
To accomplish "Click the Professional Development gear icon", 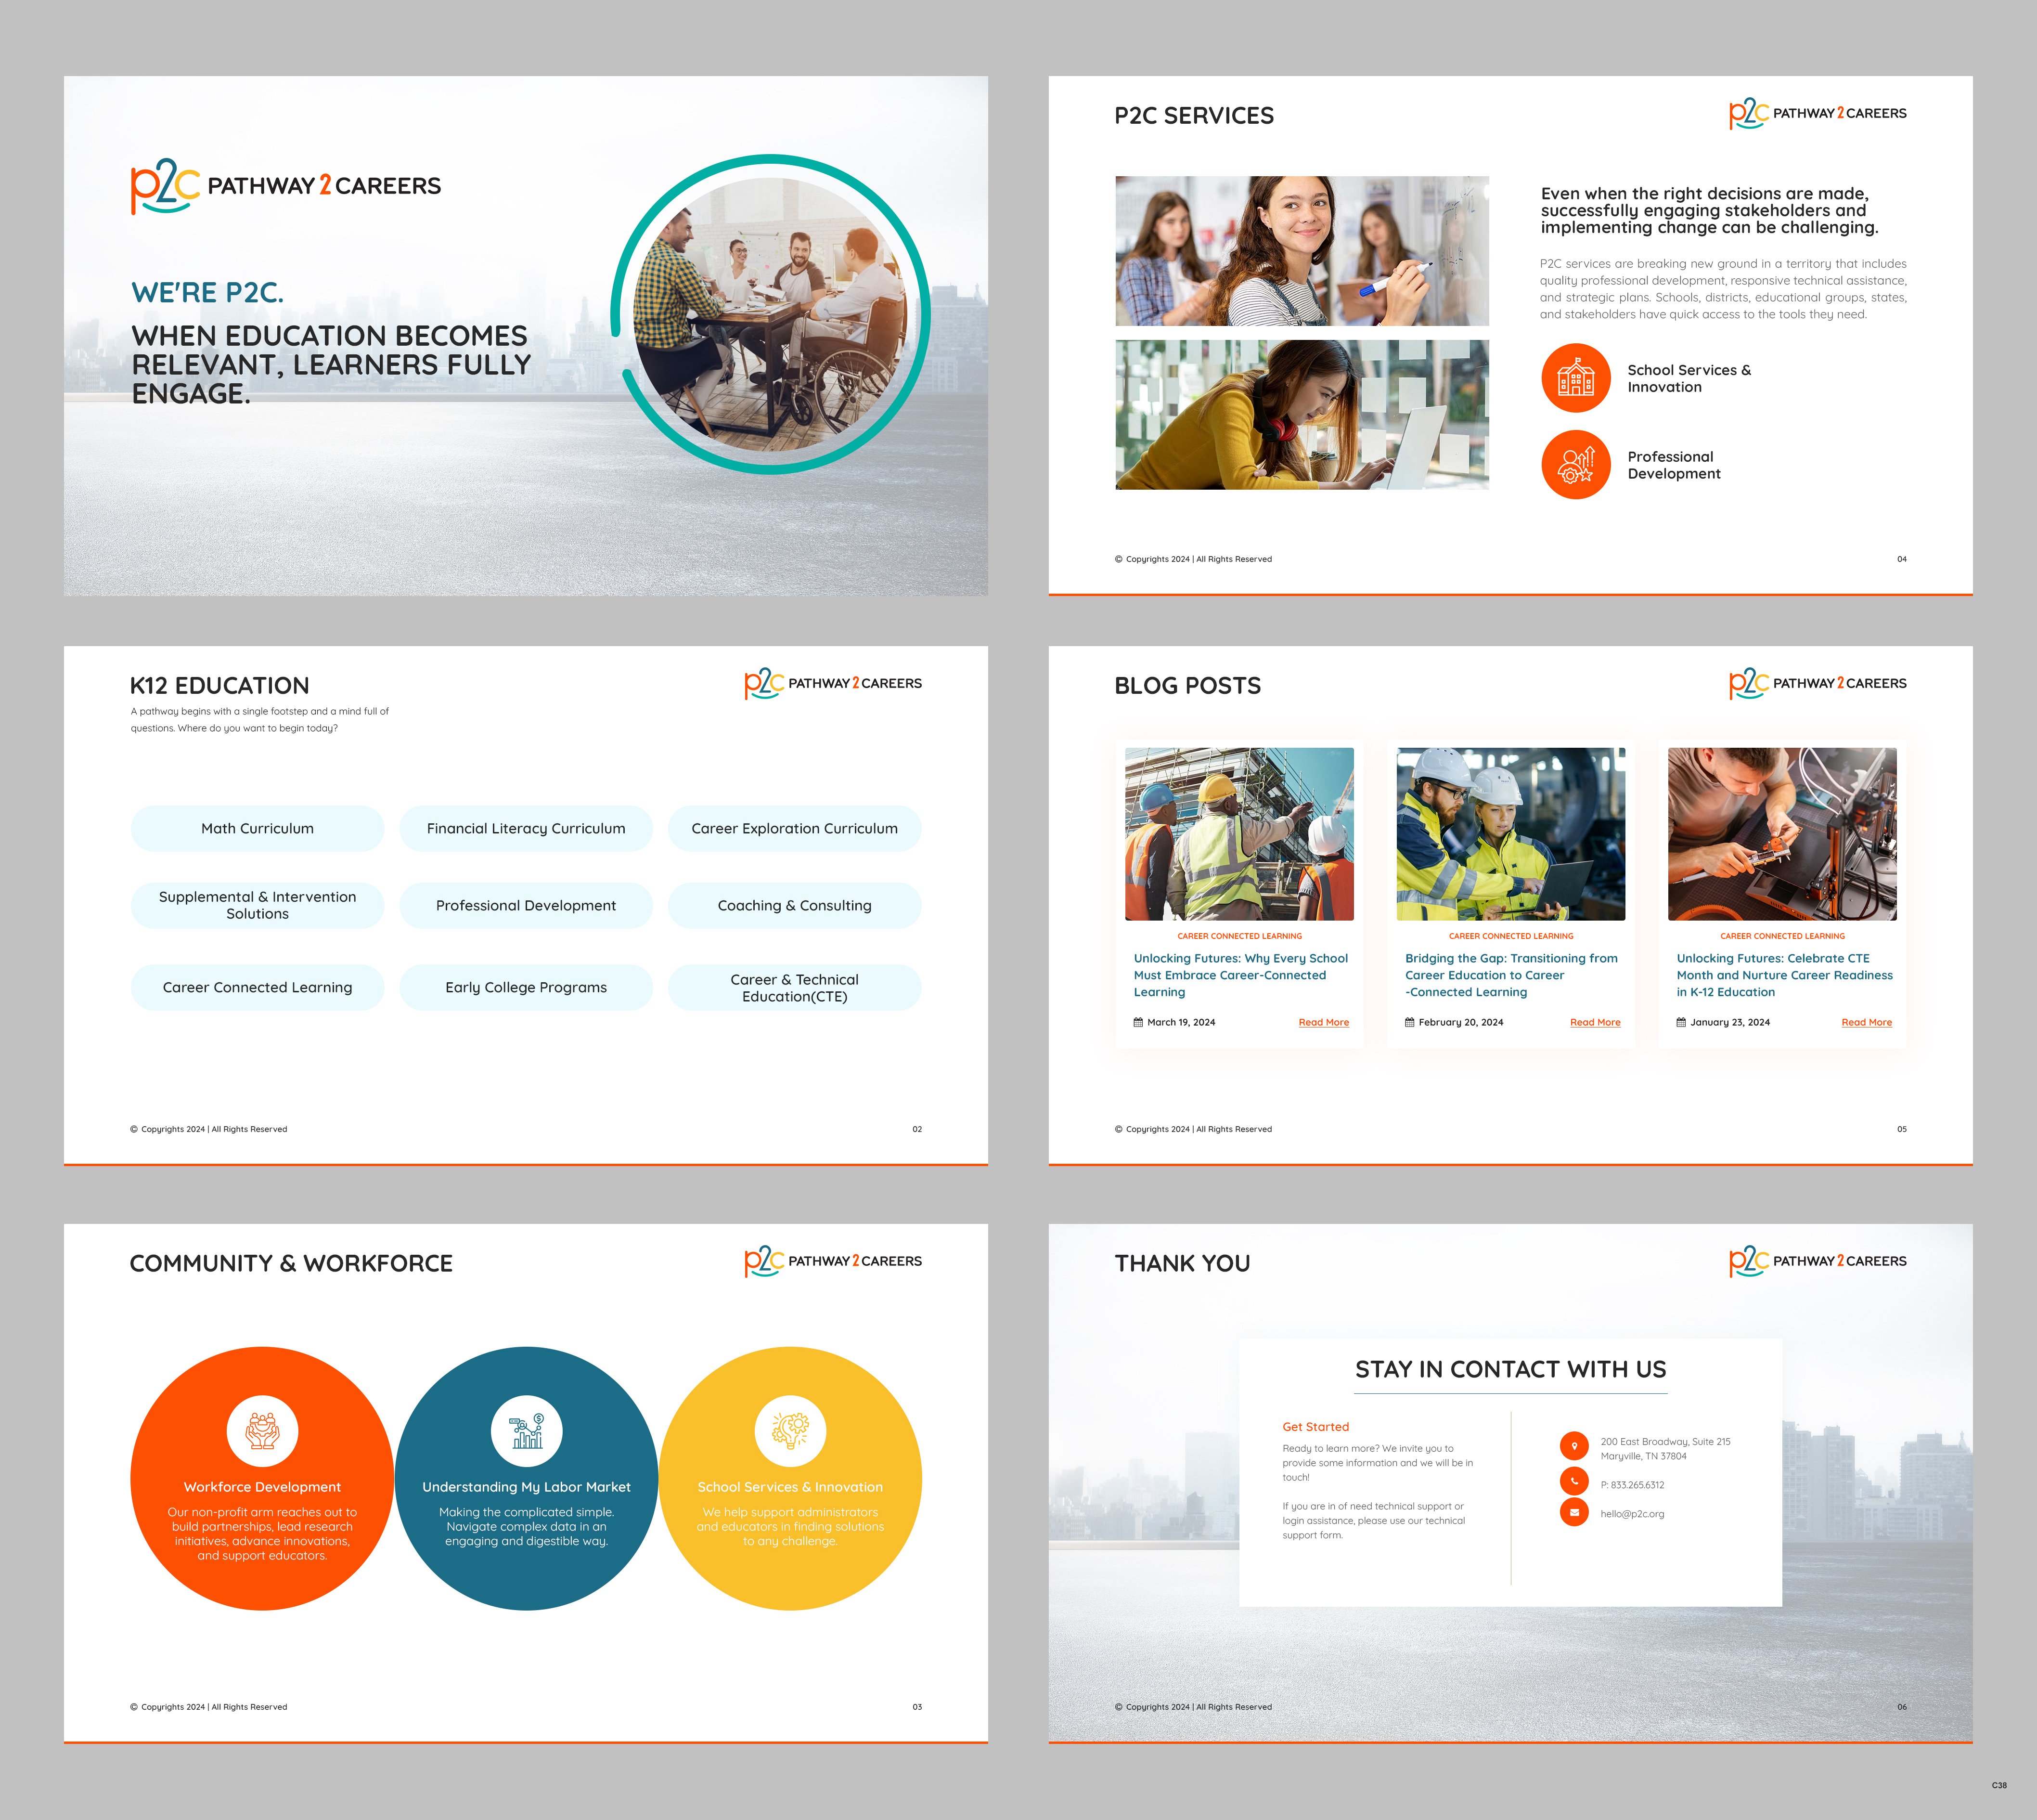I will 1576,465.
